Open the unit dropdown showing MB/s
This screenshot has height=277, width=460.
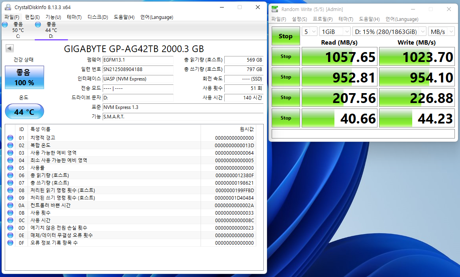click(441, 32)
